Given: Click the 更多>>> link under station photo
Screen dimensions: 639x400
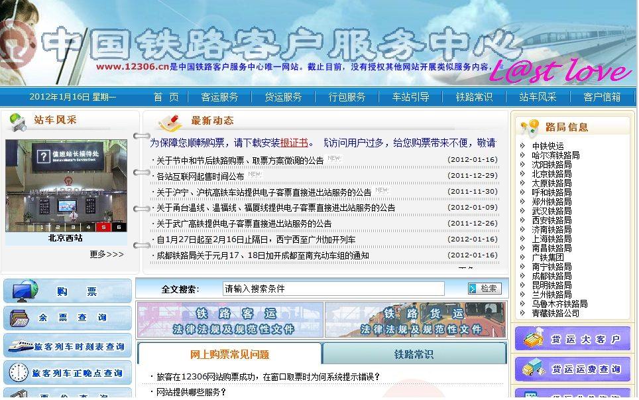Looking at the screenshot, I should pos(107,255).
